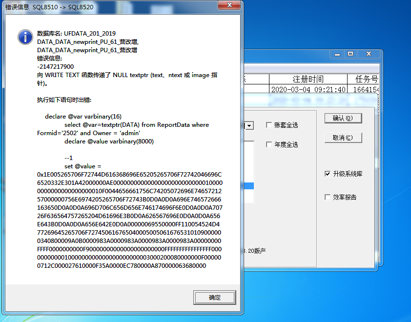Click the 取消(C) button
Image resolution: width=411 pixels, height=322 pixels.
(343, 138)
